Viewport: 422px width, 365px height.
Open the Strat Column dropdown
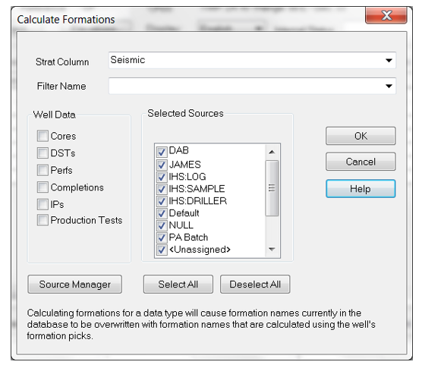[389, 60]
